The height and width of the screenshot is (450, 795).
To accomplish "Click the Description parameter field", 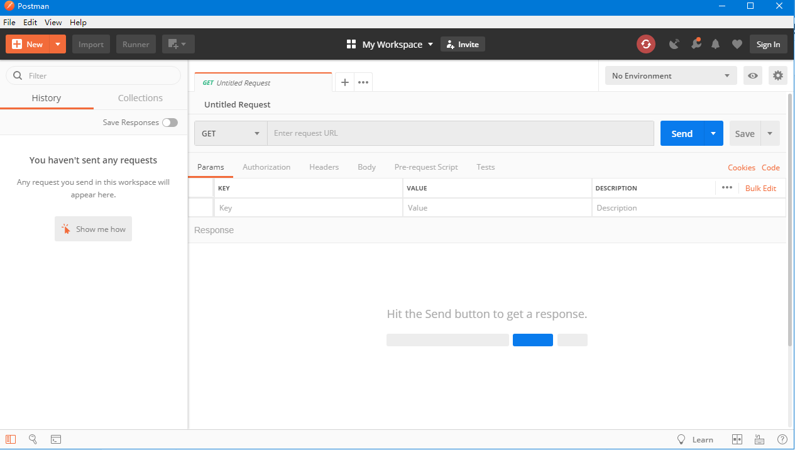I will [689, 208].
